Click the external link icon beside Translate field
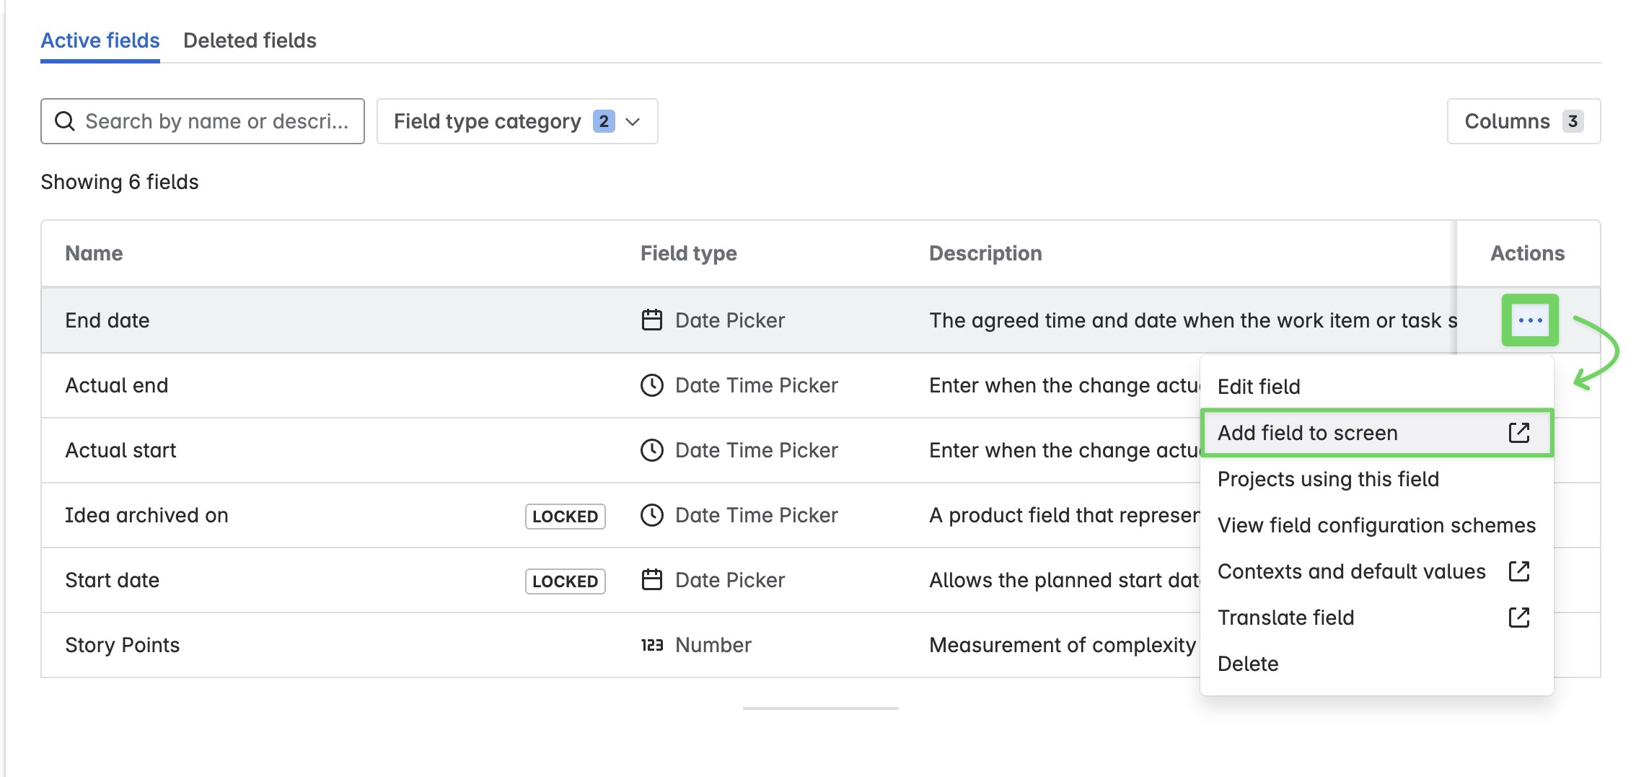The image size is (1636, 777). click(1519, 618)
